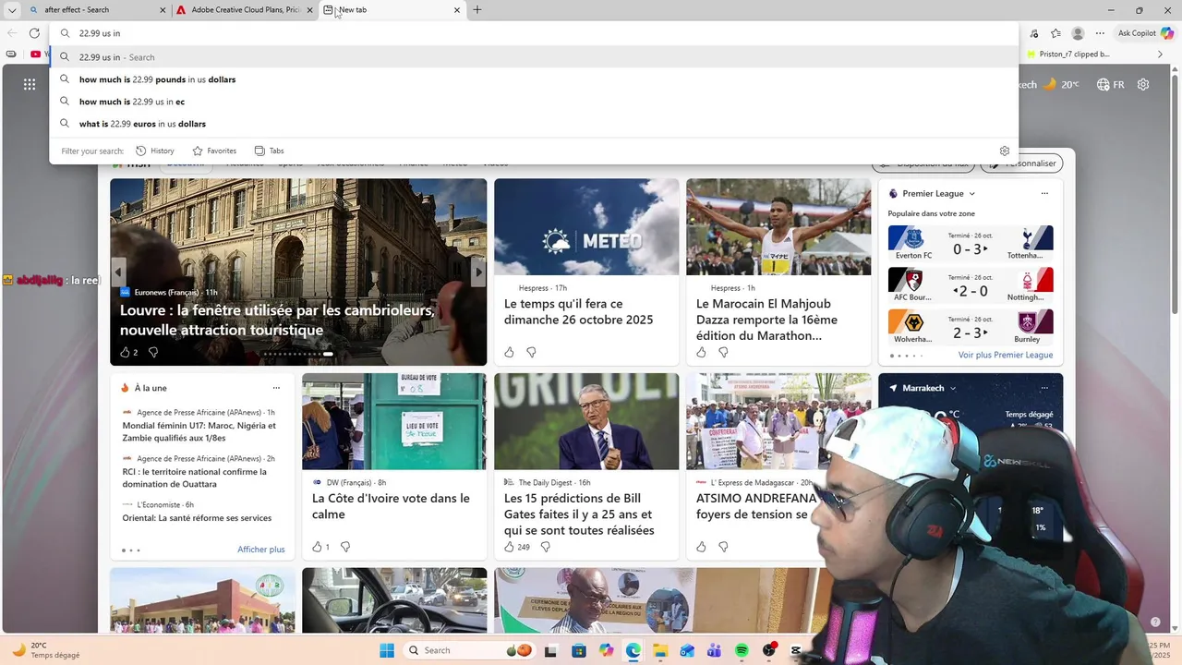Open the browser profile avatar
This screenshot has height=665, width=1182.
point(1078,33)
